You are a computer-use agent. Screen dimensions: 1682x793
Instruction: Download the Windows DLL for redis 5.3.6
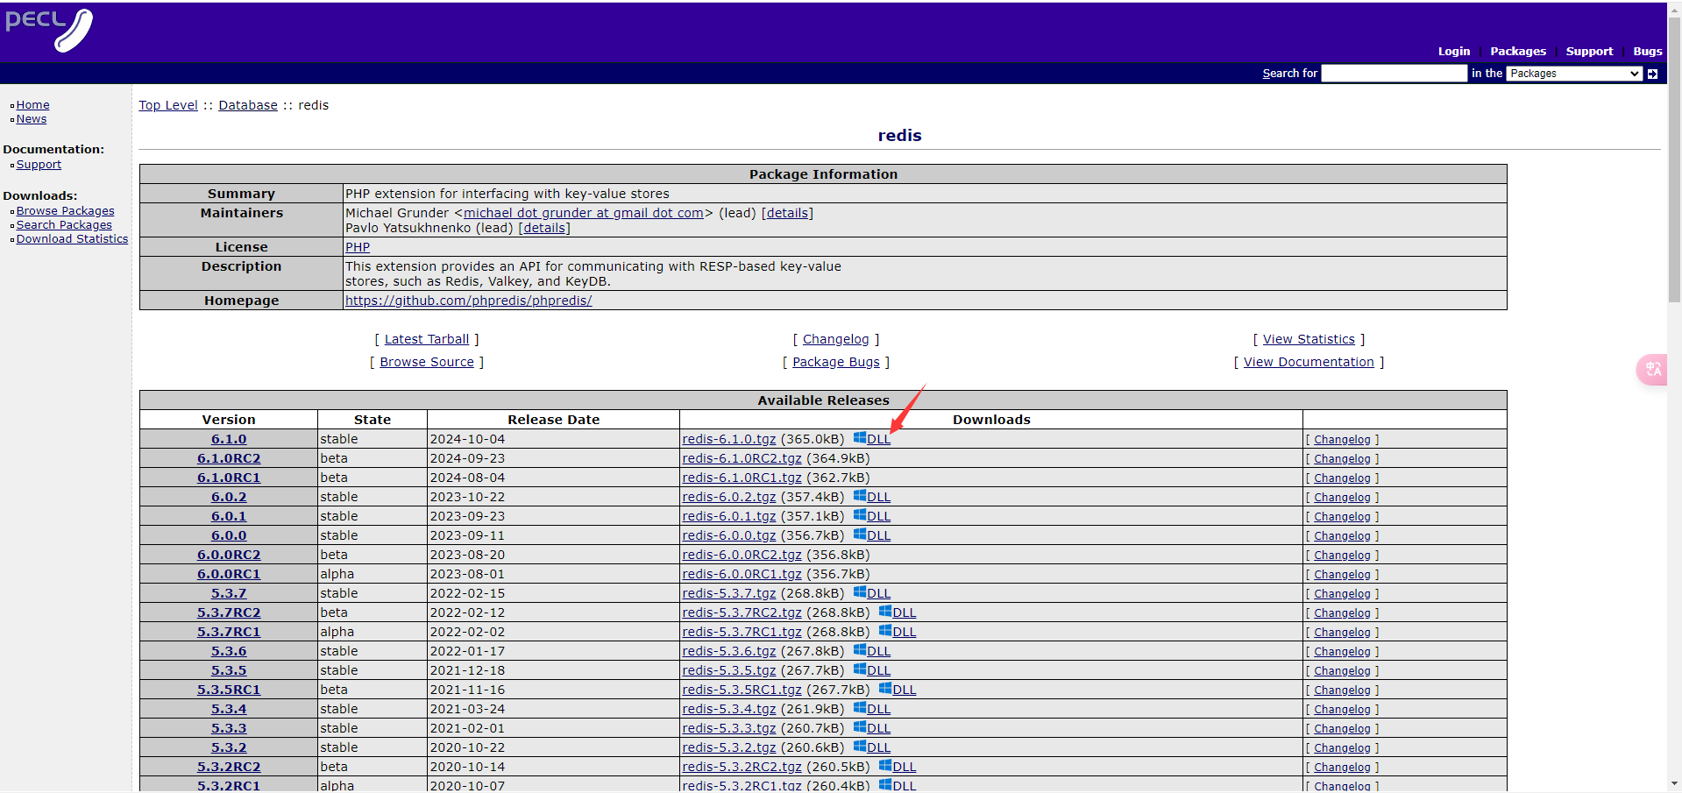[877, 651]
